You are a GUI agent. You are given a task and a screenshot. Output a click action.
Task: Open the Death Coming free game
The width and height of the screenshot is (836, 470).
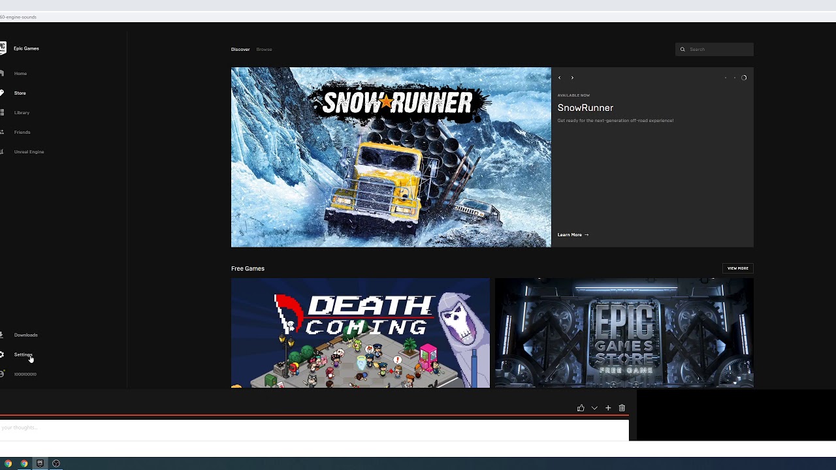coord(361,333)
